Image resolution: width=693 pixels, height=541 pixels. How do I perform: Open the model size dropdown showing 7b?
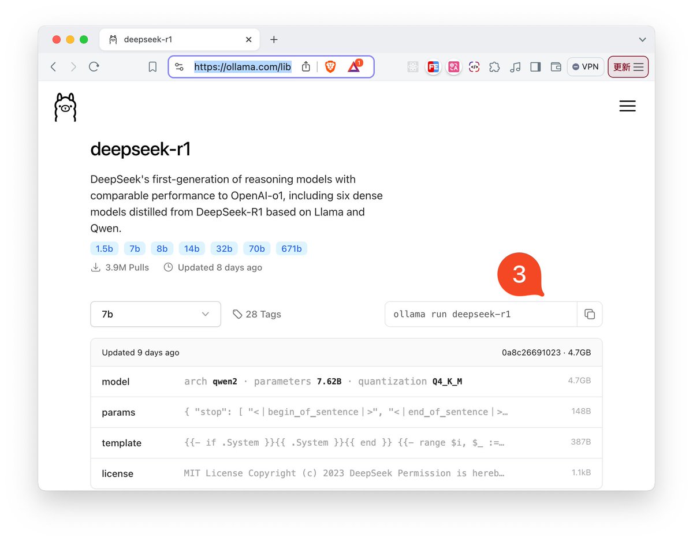[155, 314]
